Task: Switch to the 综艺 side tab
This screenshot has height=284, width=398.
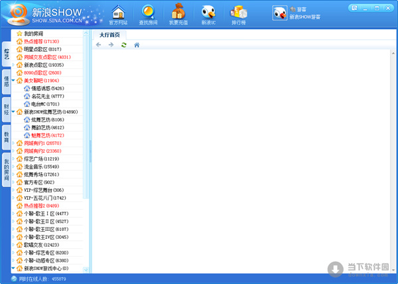Action: tap(7, 54)
